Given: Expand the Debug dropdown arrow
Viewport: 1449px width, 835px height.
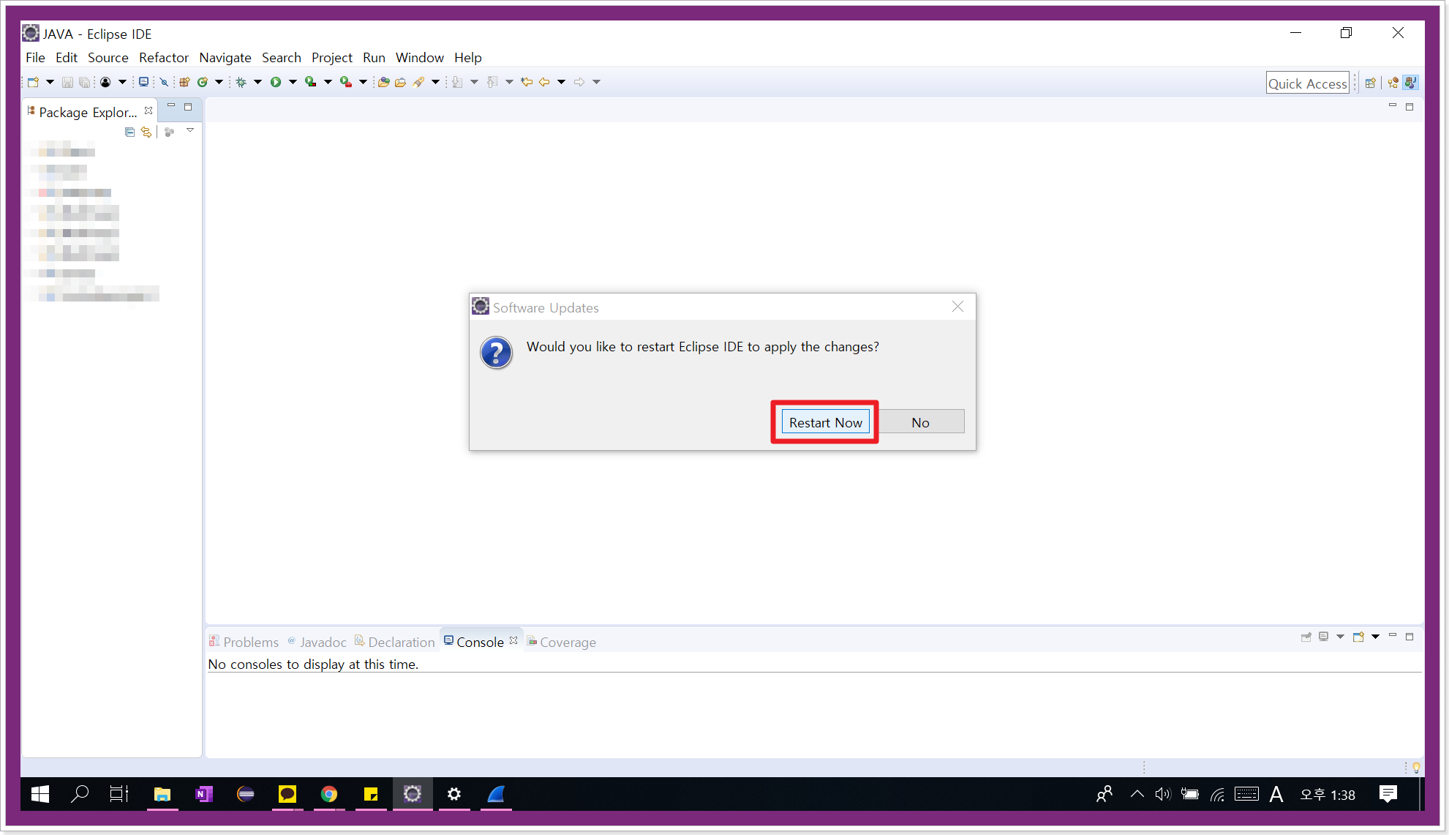Looking at the screenshot, I should point(257,82).
